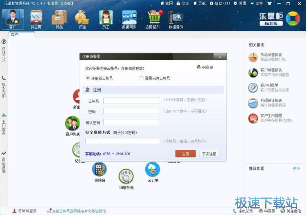The image size is (306, 215).
Task: Select the 客户 tab
Action: pyautogui.click(x=22, y=35)
